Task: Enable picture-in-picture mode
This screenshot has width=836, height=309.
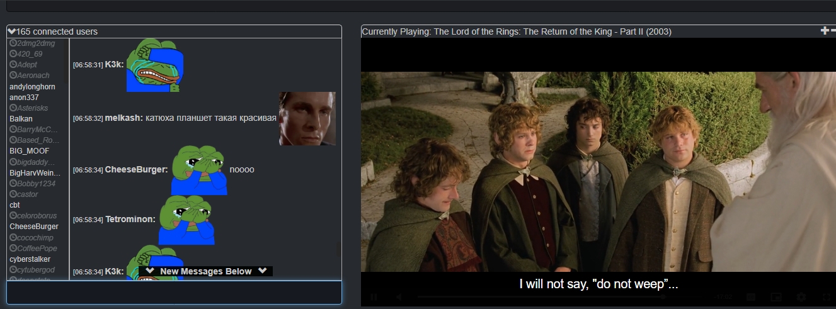Action: (x=776, y=297)
